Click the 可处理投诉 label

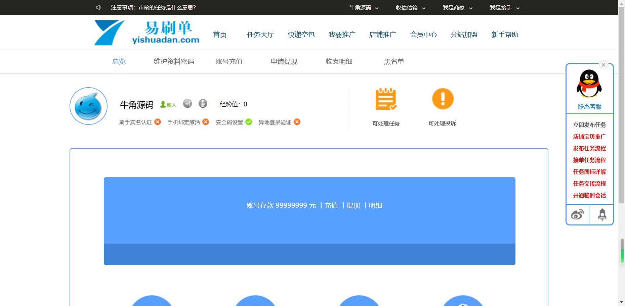coord(442,123)
